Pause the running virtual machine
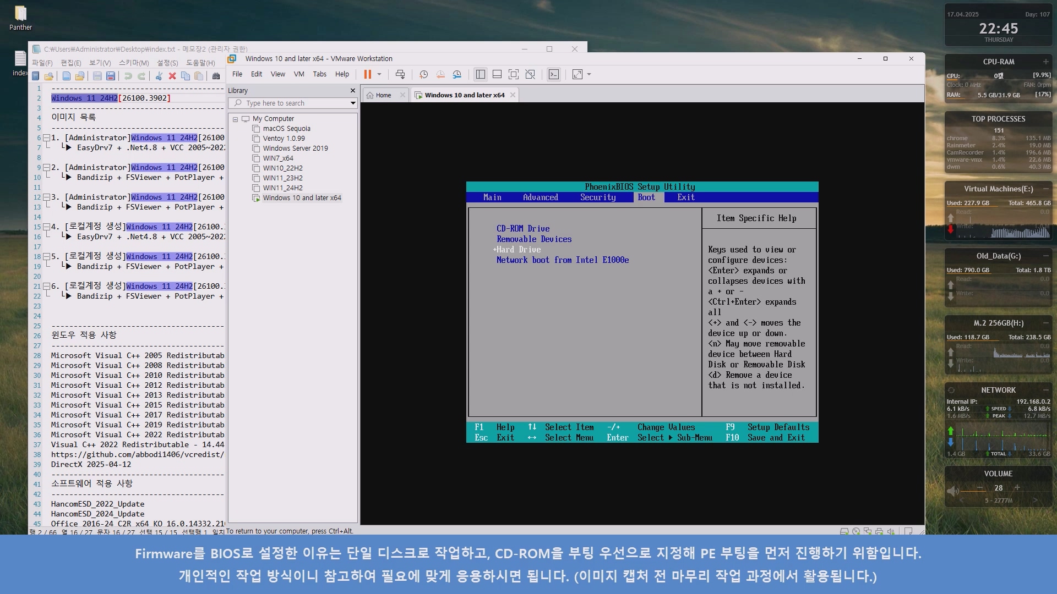This screenshot has width=1057, height=594. click(x=367, y=74)
